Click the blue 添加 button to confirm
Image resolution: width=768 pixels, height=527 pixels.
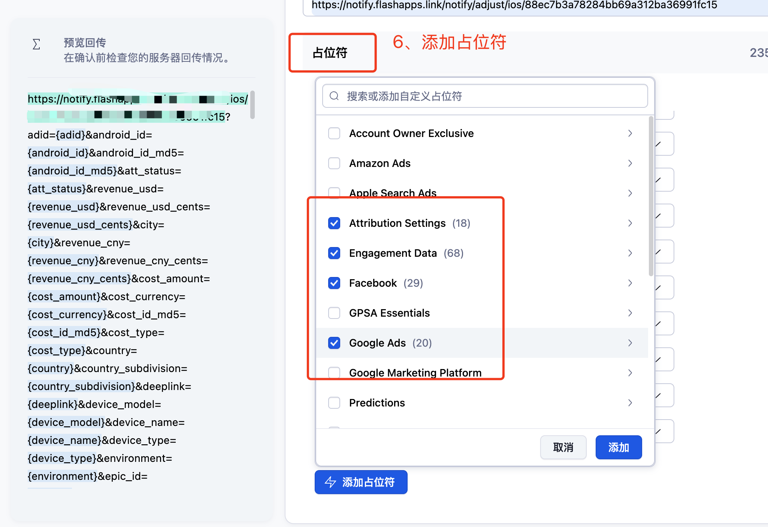618,447
